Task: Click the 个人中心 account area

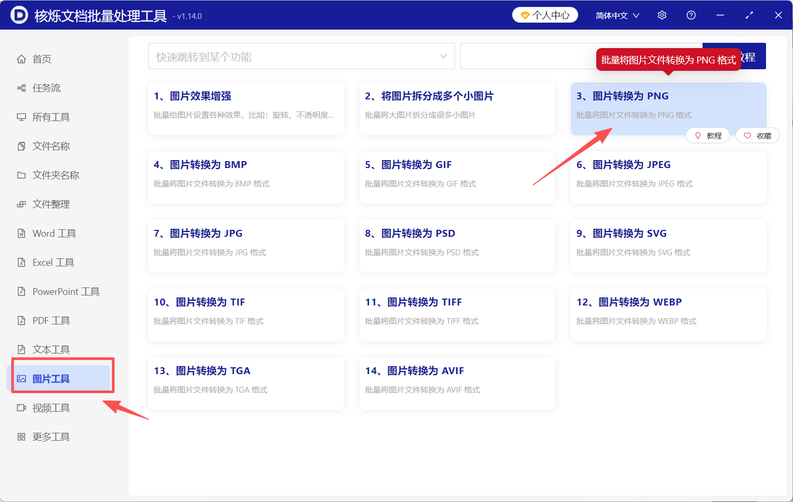Action: coord(545,15)
